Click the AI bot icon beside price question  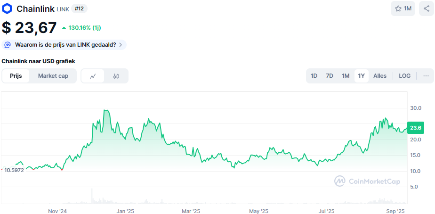tap(8, 45)
